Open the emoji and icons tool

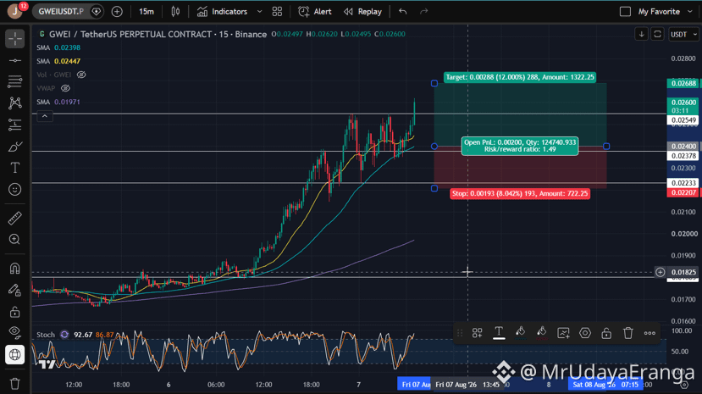coord(14,190)
